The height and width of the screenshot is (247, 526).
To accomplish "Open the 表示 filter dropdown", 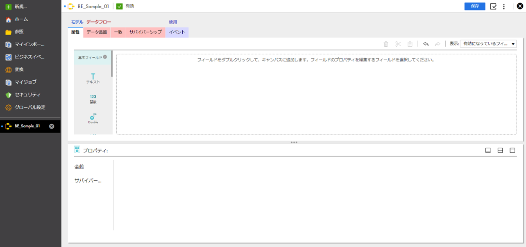I will [488, 44].
